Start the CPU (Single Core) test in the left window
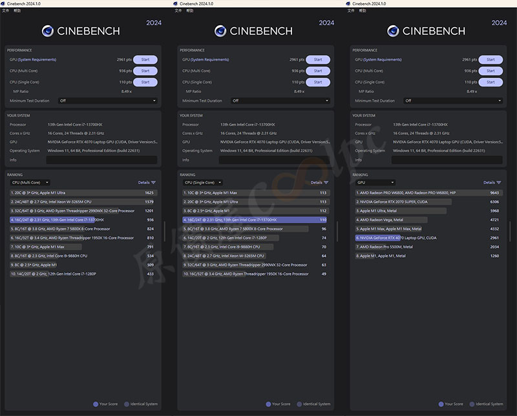This screenshot has height=416, width=517. [145, 82]
